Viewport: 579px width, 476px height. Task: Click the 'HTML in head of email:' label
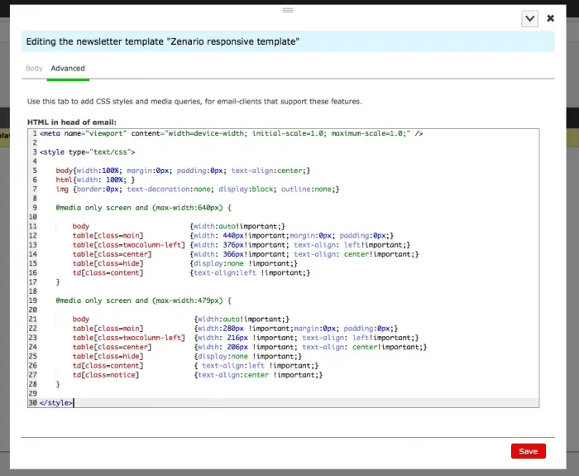72,123
